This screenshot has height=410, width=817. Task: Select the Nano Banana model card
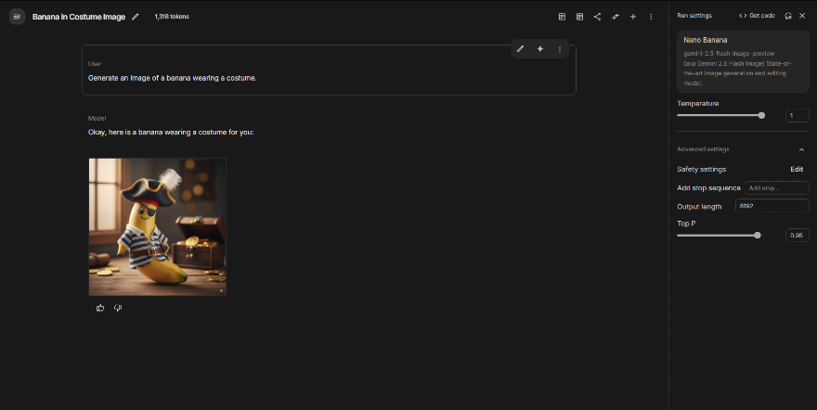(x=743, y=62)
